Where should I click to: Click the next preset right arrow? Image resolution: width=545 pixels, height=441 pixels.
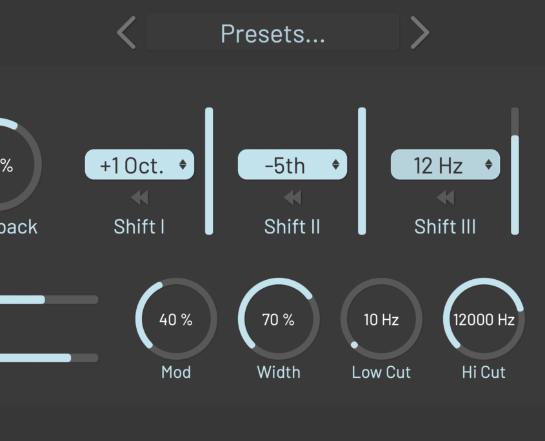[x=420, y=33]
